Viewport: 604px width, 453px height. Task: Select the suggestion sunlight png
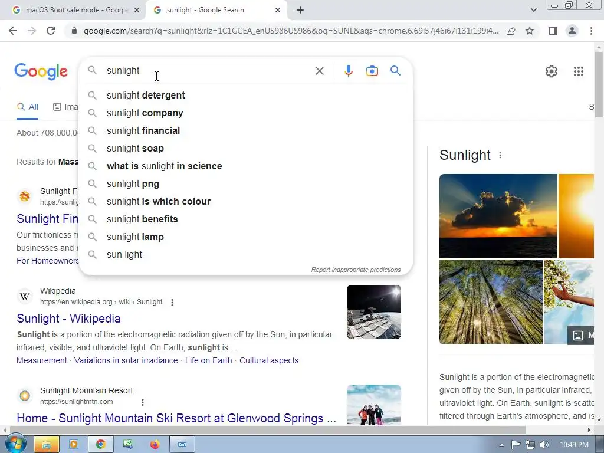click(x=245, y=184)
